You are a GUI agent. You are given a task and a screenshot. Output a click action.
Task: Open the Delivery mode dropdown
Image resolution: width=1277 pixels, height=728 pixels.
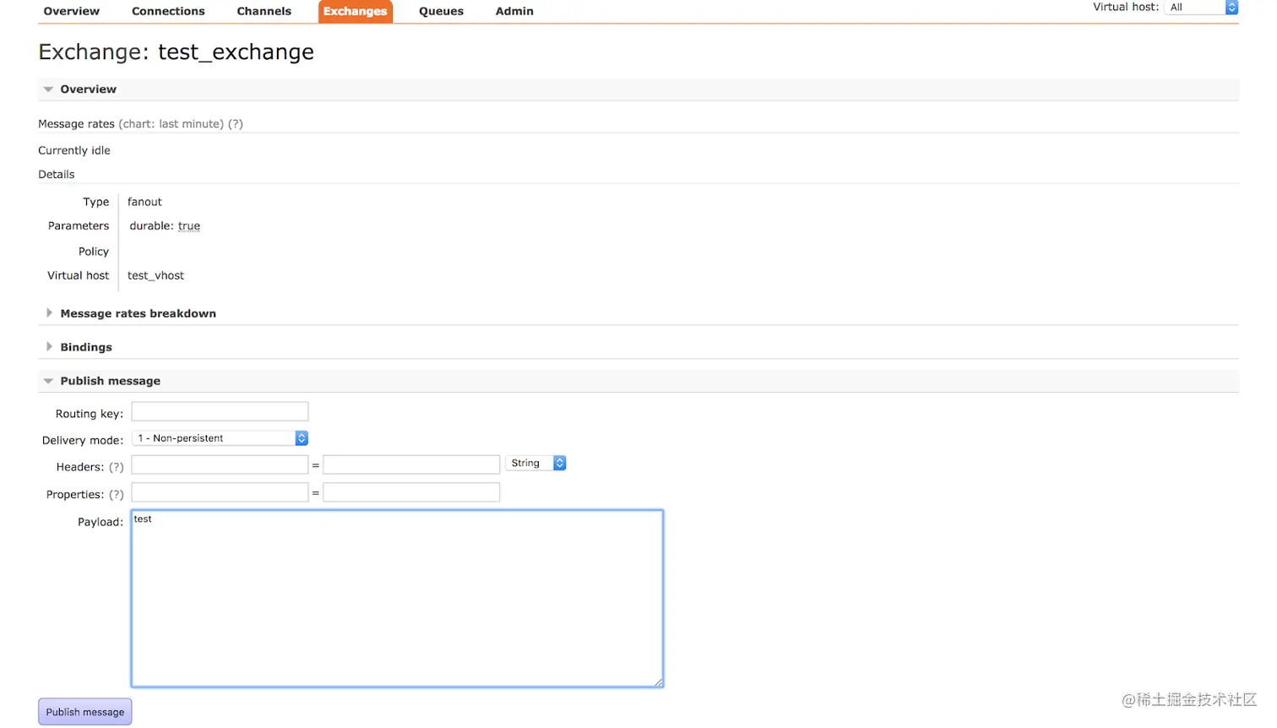pos(220,438)
